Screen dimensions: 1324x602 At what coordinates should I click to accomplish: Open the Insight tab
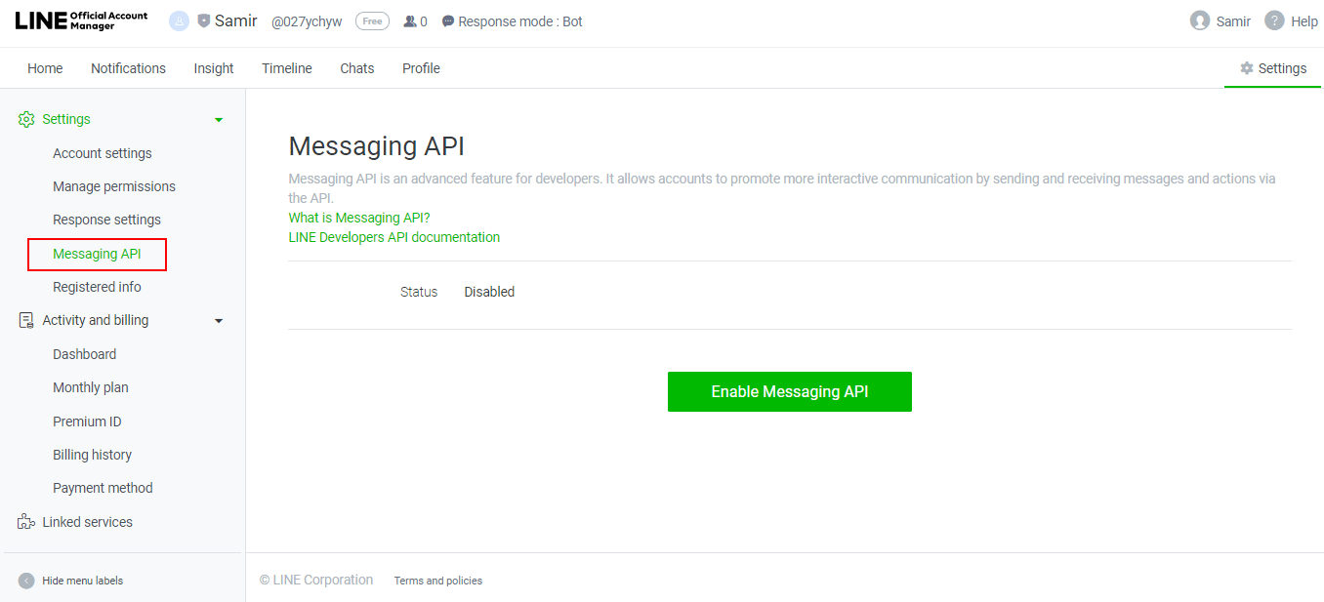213,68
